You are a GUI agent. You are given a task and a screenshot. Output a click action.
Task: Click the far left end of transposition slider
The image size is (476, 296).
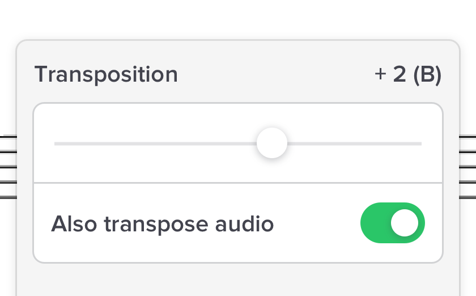pyautogui.click(x=56, y=144)
